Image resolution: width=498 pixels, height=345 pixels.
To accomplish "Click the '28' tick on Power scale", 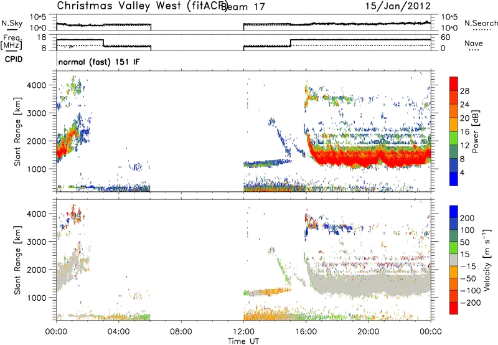I will pos(464,91).
